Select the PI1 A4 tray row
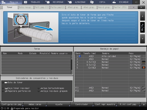This screenshot has height=110, width=147. coord(110,88)
